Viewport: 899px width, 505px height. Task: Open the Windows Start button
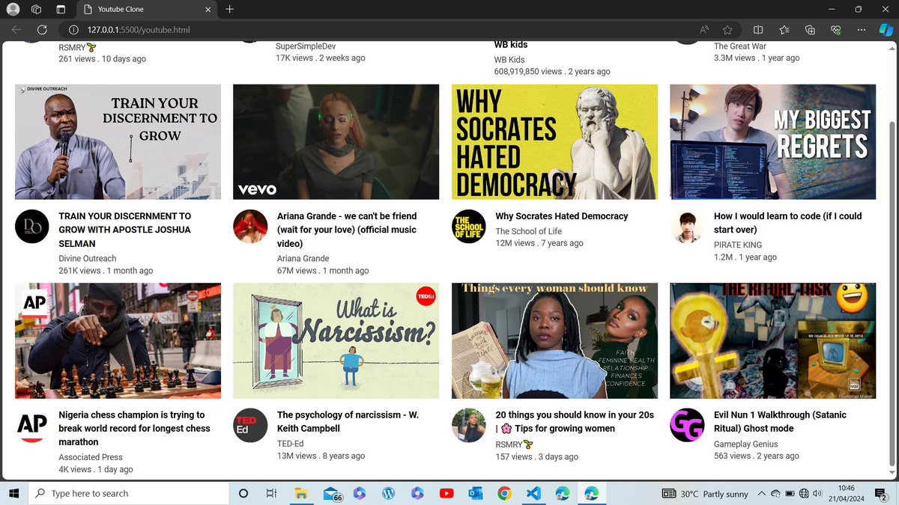[x=13, y=494]
